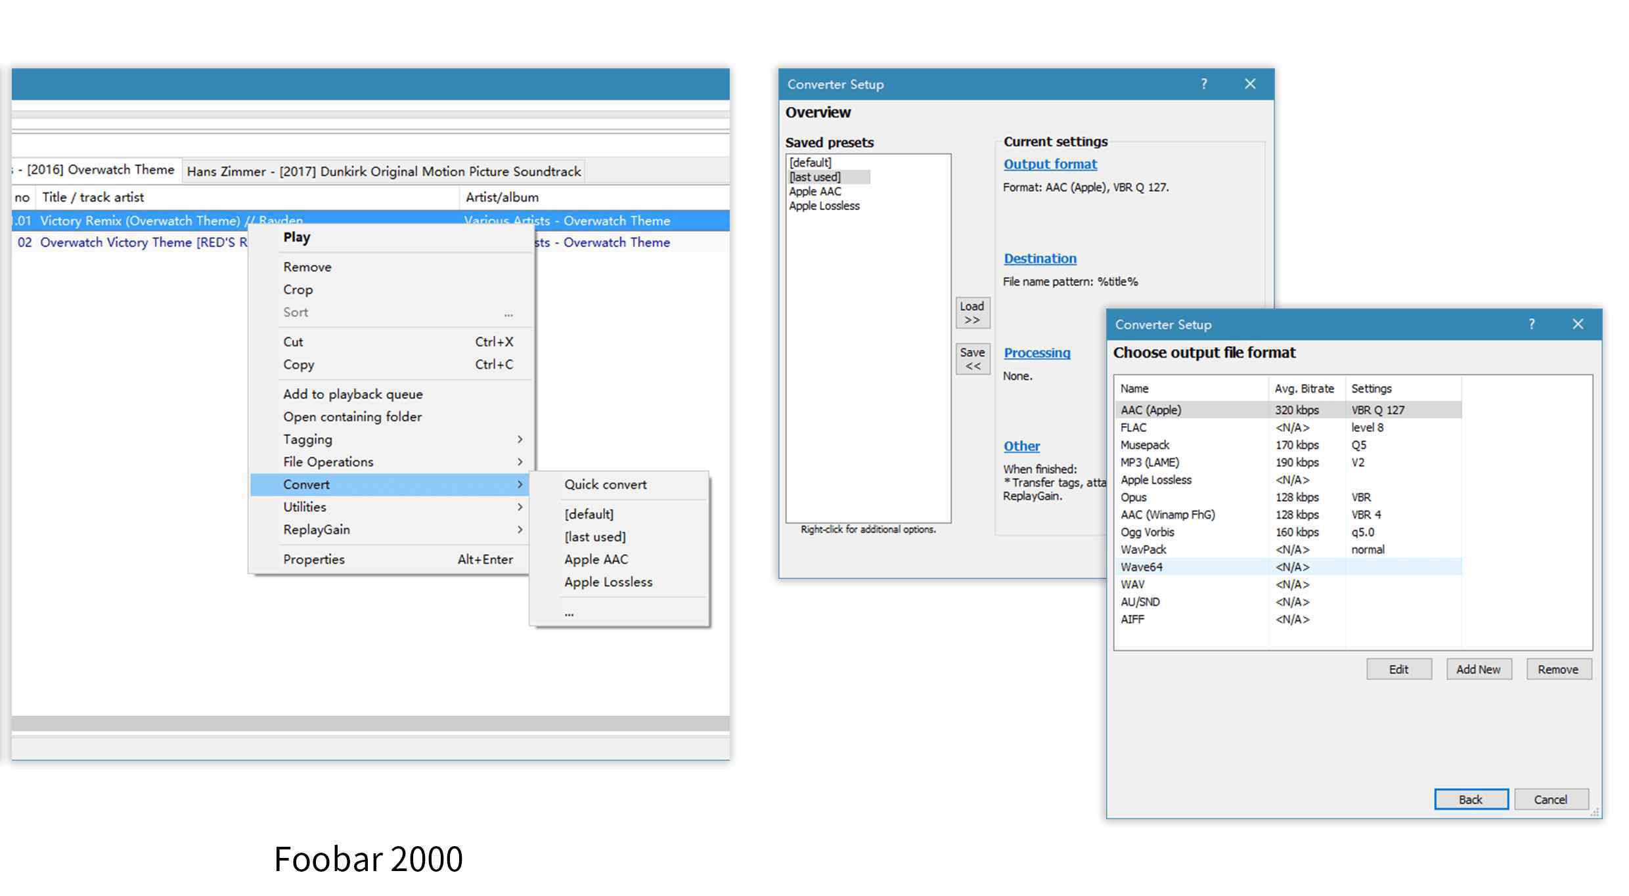Close the Choose output file format dialog

click(x=1578, y=324)
